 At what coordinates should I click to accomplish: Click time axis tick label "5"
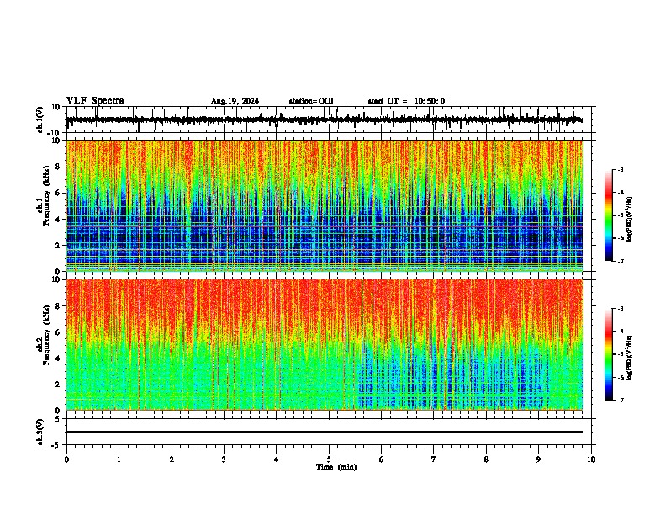coord(329,459)
